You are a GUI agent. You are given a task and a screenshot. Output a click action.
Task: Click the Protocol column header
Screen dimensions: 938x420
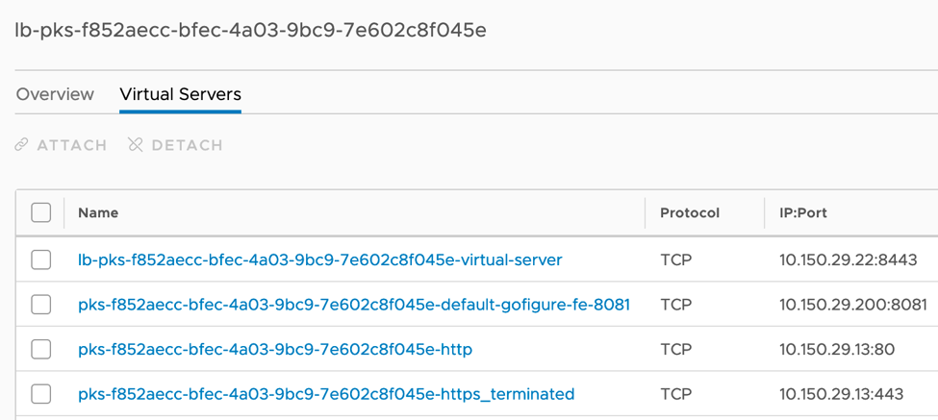[689, 212]
